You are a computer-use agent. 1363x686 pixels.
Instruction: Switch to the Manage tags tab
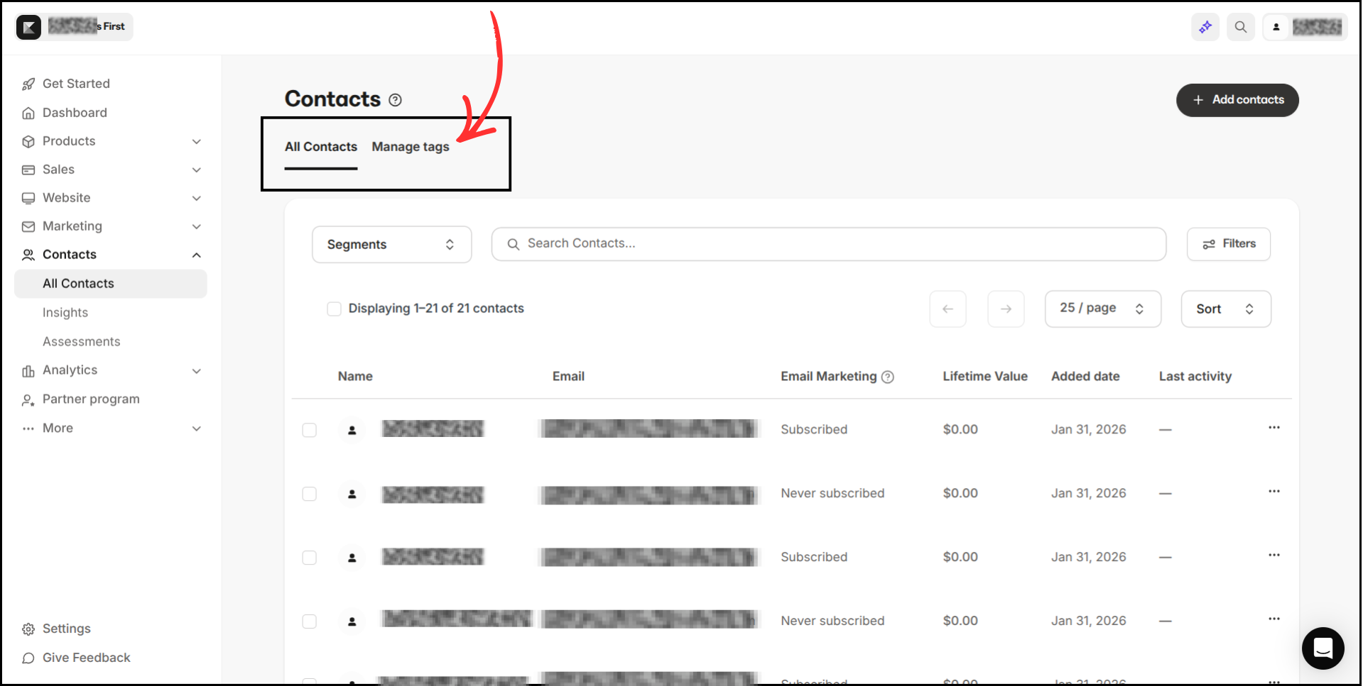(410, 147)
